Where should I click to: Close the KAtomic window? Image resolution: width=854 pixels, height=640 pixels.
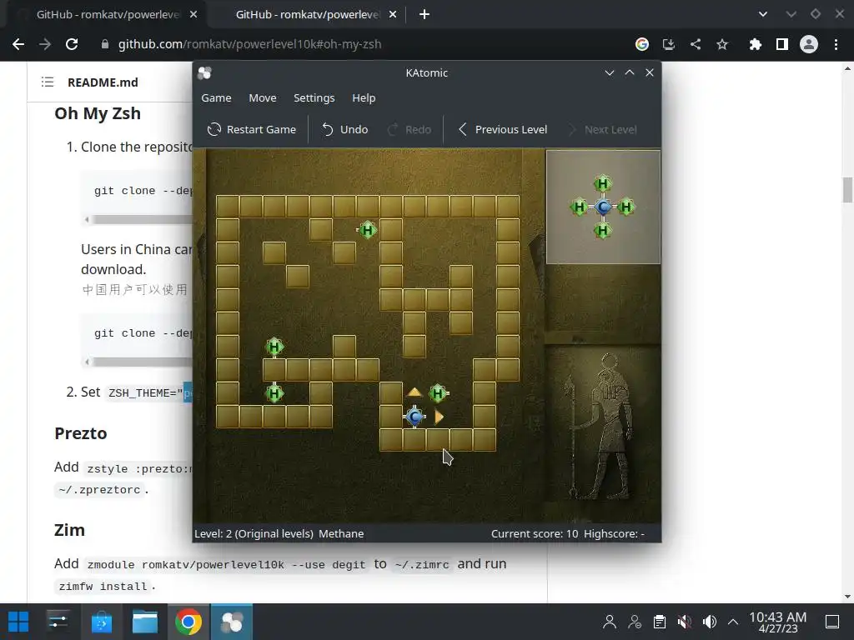coord(650,73)
